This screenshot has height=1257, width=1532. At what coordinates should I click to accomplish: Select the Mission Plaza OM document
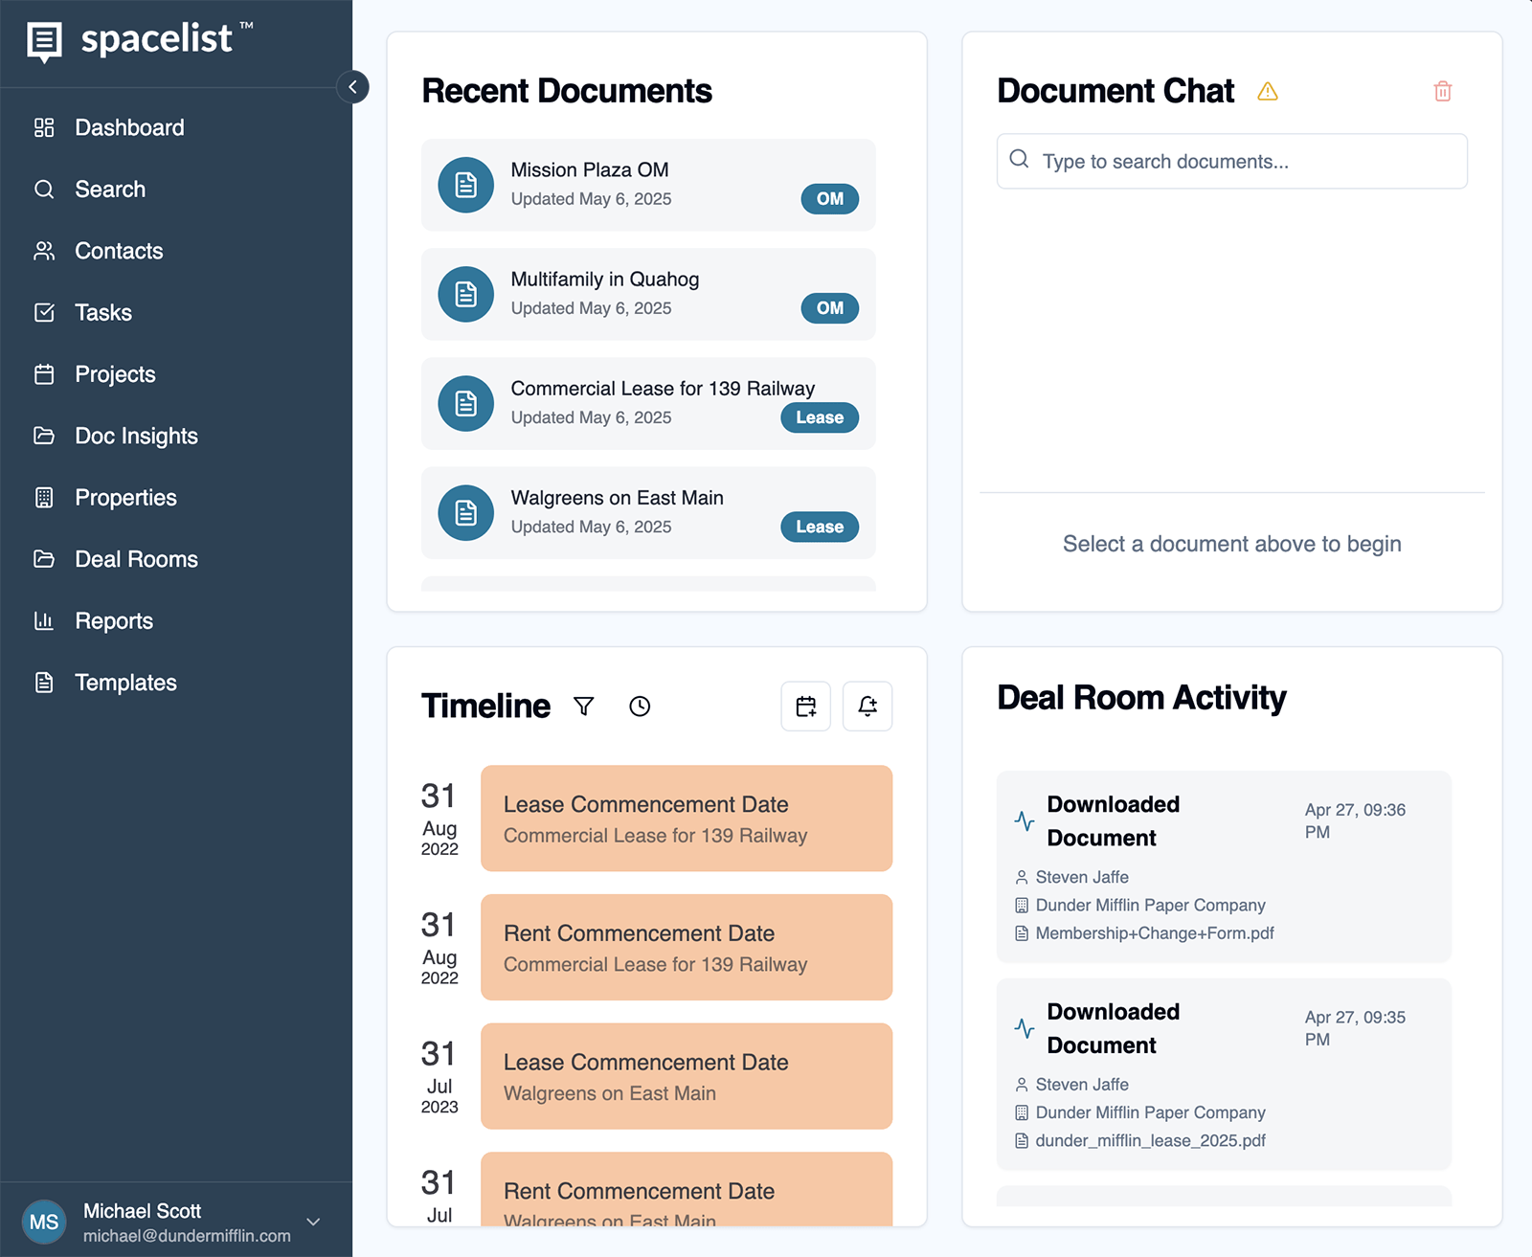(x=647, y=185)
